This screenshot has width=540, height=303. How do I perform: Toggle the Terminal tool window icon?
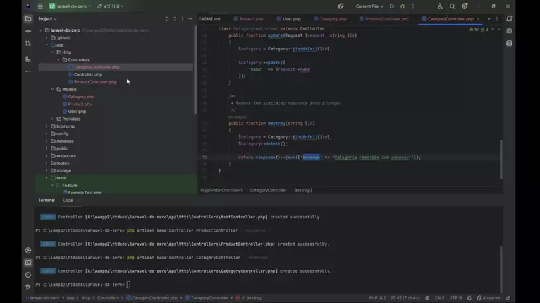(28, 263)
